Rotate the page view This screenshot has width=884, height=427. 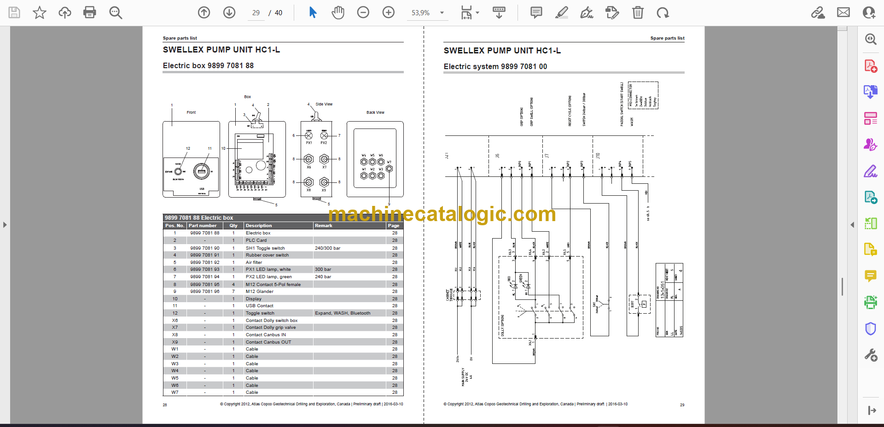[663, 12]
